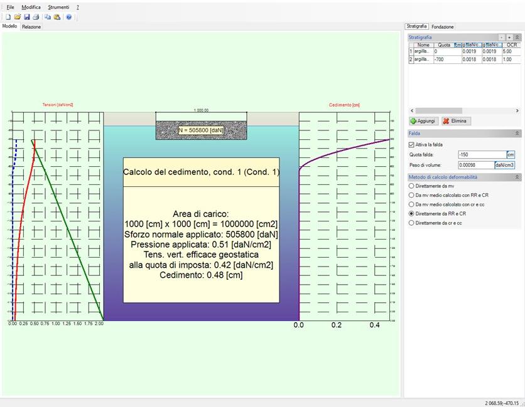Click the plus icon in Stratigrafia header
525x407 pixels.
(508, 38)
